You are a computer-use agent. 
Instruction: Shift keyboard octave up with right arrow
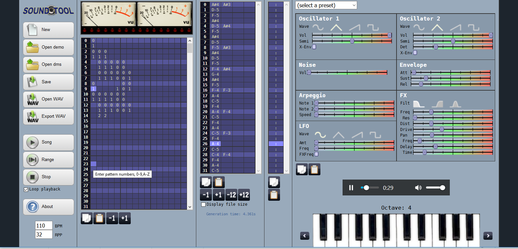[488, 236]
